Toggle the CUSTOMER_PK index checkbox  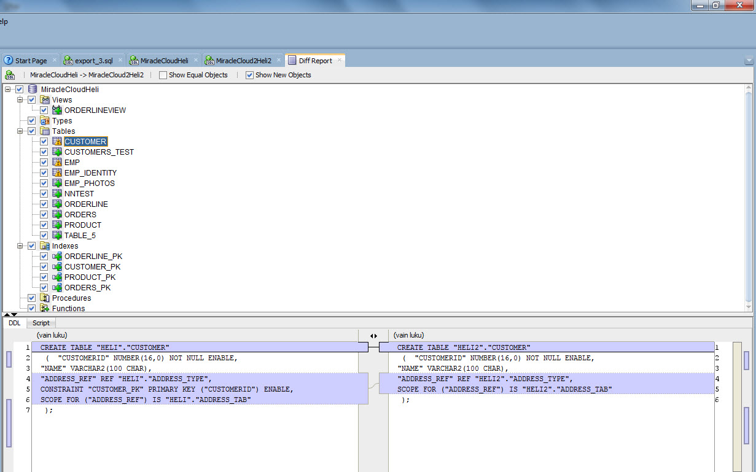pos(44,267)
